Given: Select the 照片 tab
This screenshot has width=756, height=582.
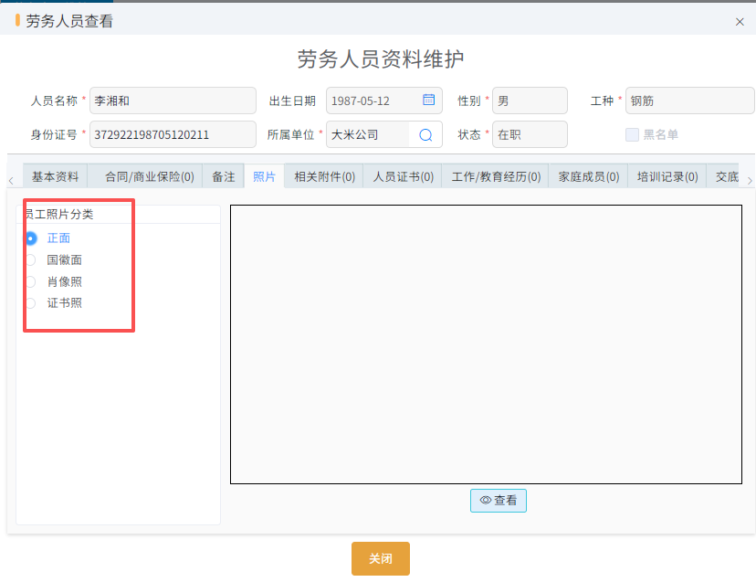Looking at the screenshot, I should pyautogui.click(x=264, y=176).
